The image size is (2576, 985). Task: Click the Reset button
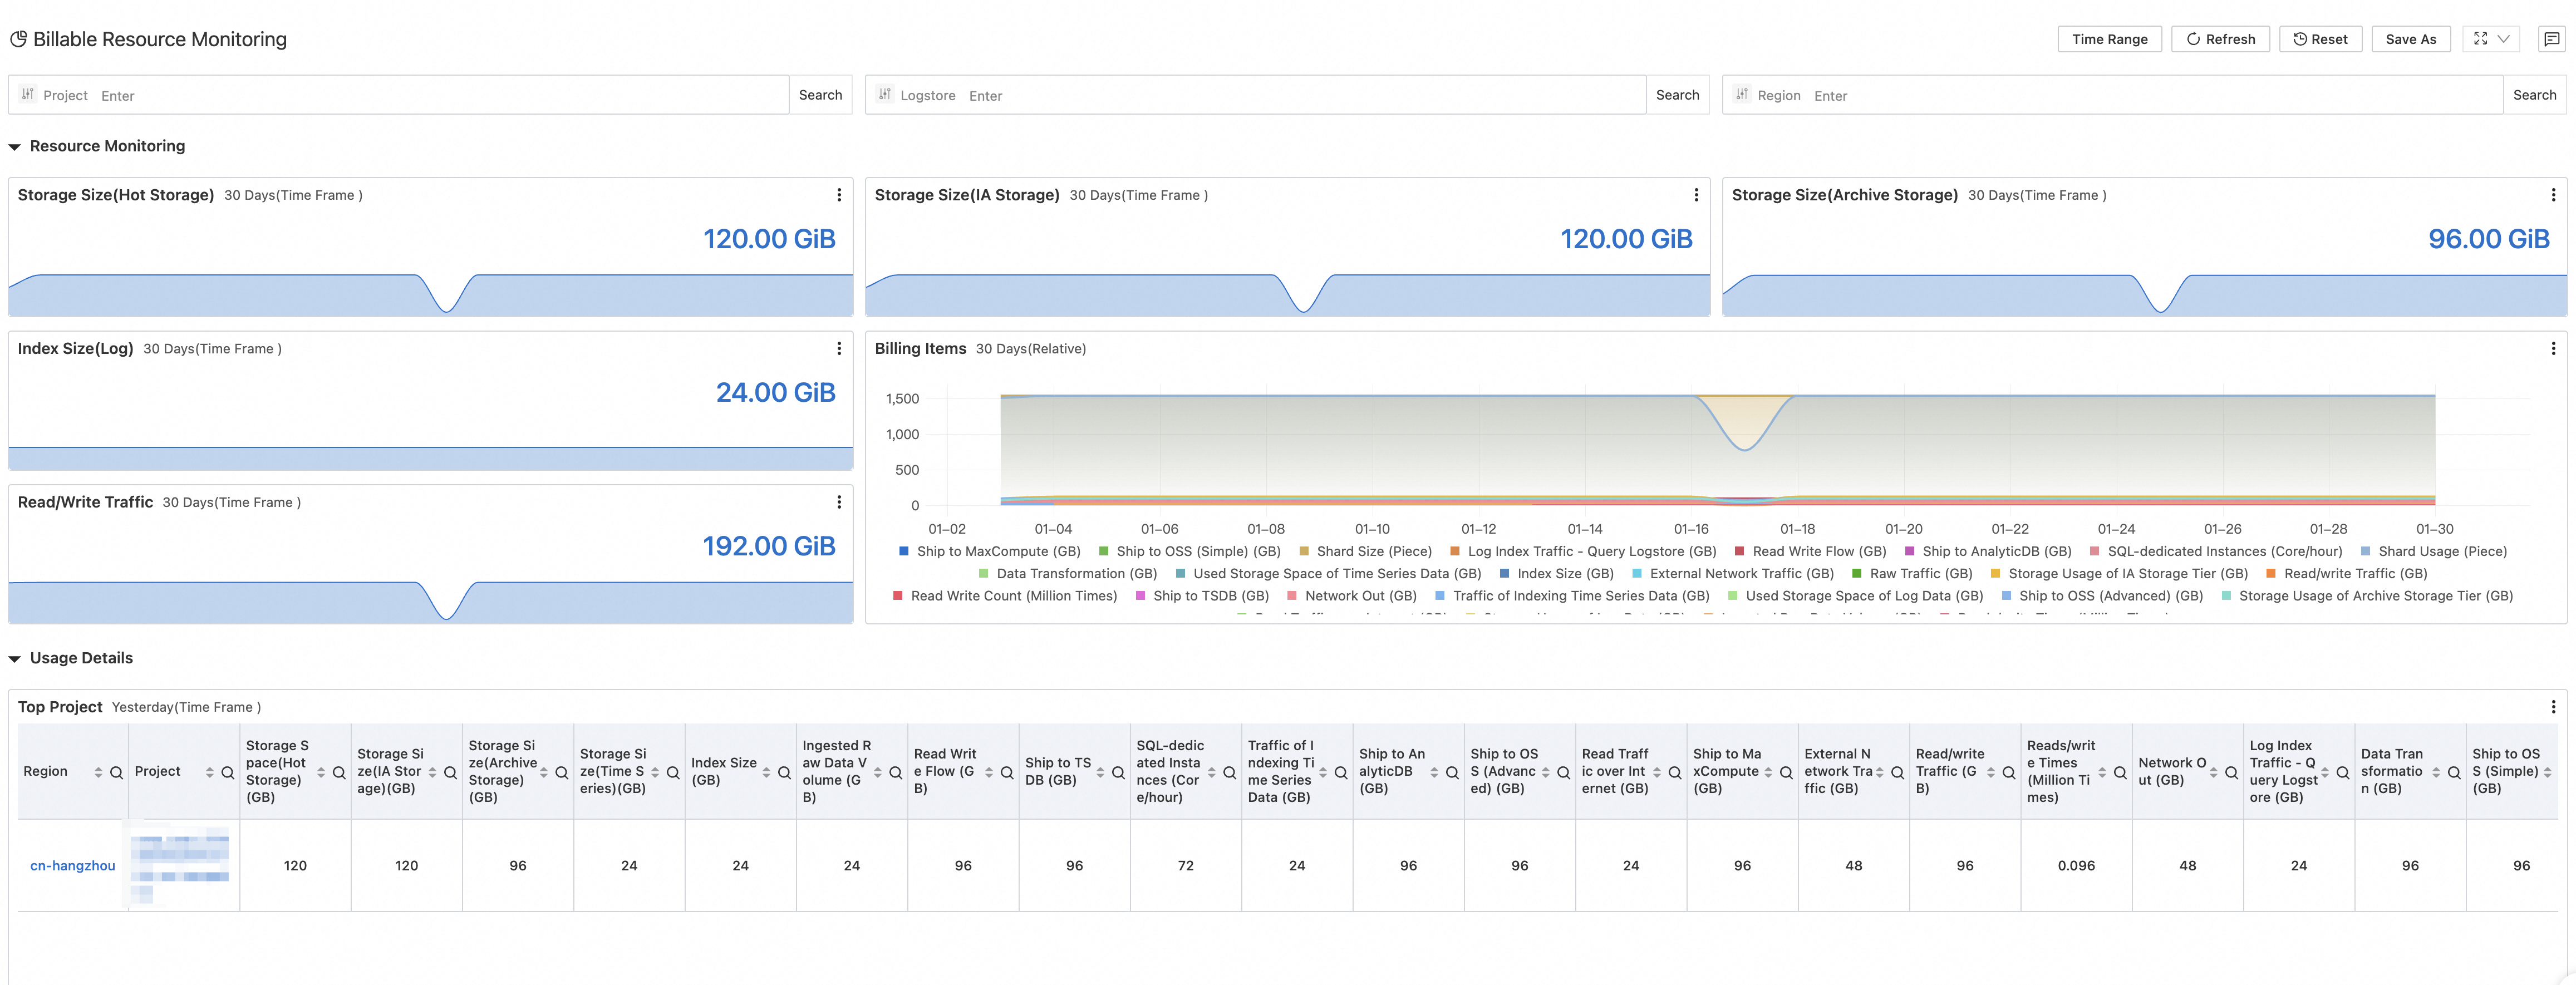click(2320, 39)
